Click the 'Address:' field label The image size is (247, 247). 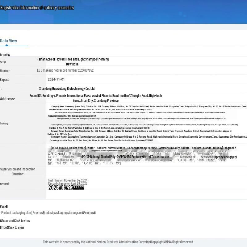(7, 99)
